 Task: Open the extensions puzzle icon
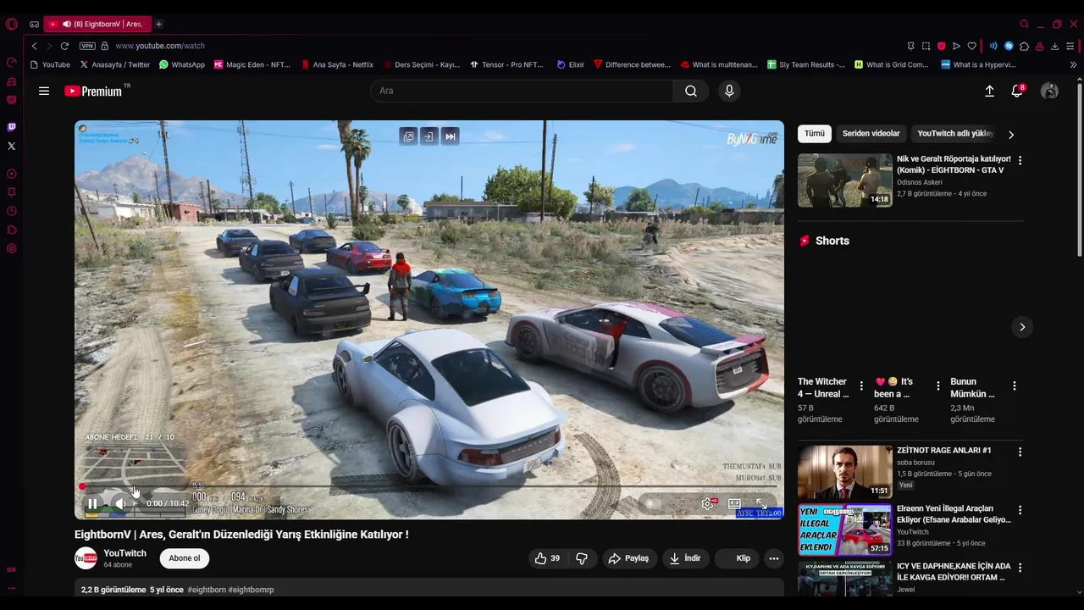point(1024,46)
